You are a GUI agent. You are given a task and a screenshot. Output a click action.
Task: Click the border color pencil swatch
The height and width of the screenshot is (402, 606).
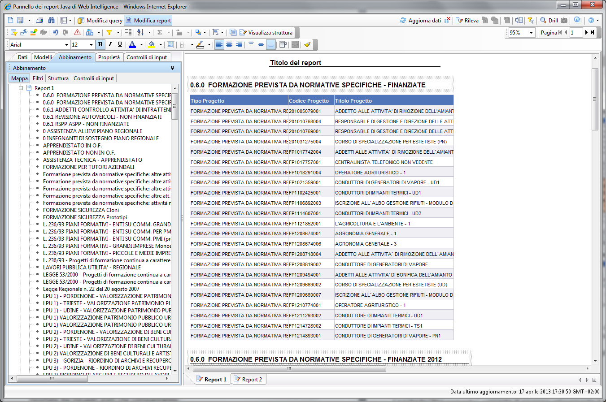[x=201, y=44]
